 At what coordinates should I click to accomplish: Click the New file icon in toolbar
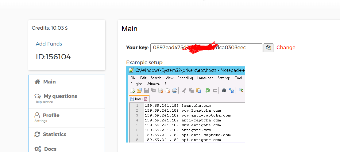pyautogui.click(x=133, y=90)
